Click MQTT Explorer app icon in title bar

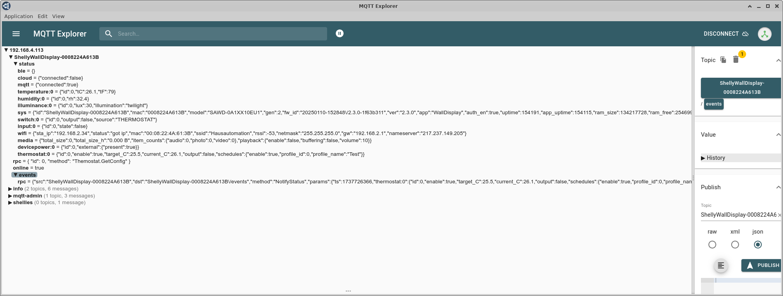(6, 6)
